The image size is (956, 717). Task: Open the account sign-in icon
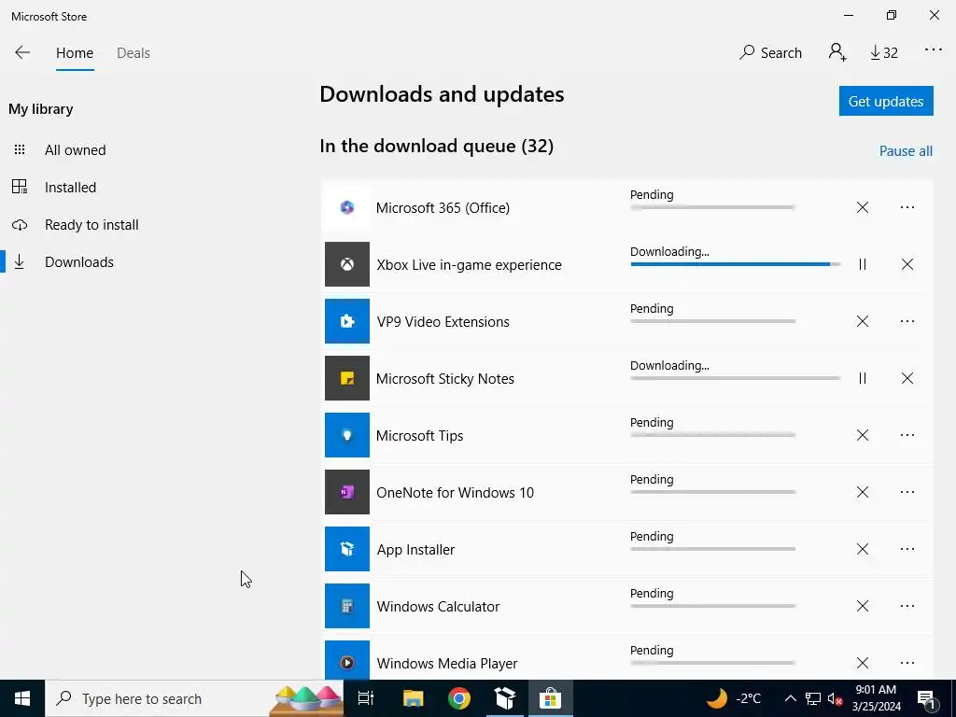pos(837,52)
